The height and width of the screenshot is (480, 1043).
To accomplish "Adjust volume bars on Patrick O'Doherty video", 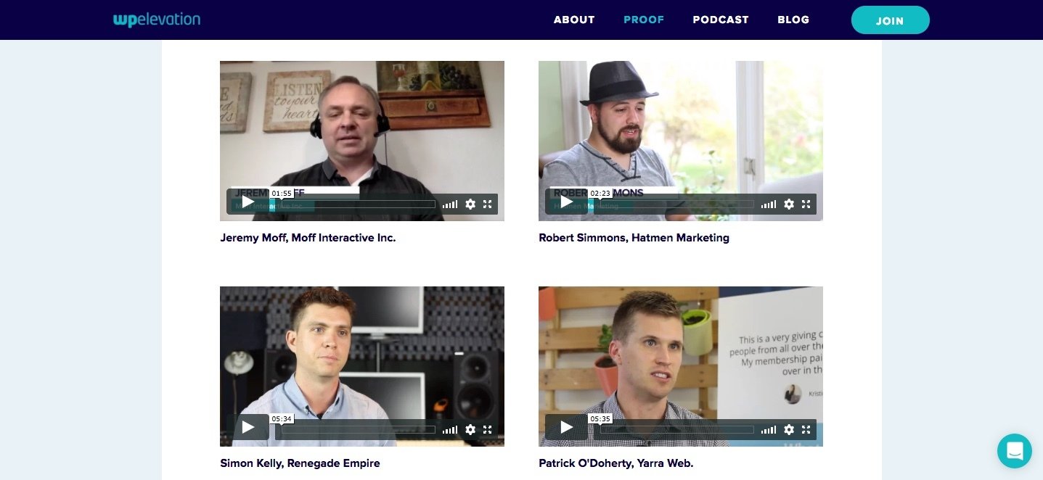I will tap(769, 430).
